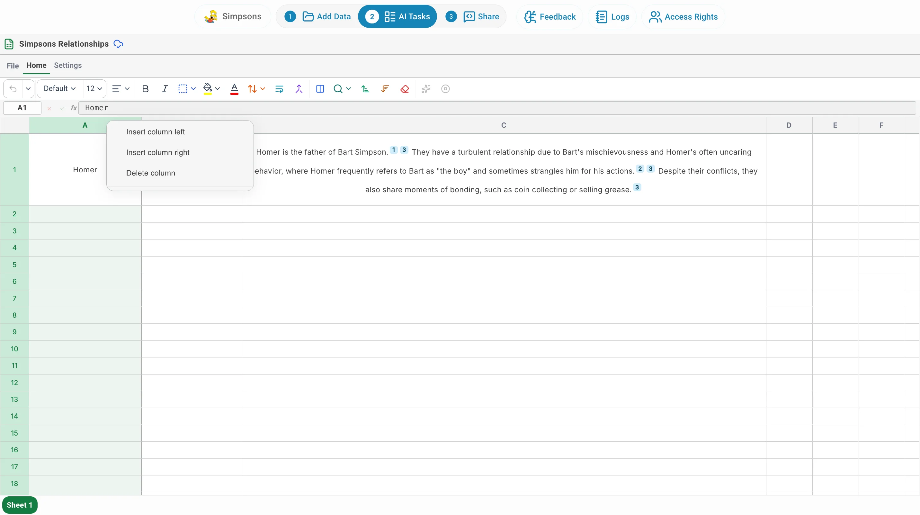Expand the fill color dropdown chevron
Screen dimensions: 920x515
218,89
